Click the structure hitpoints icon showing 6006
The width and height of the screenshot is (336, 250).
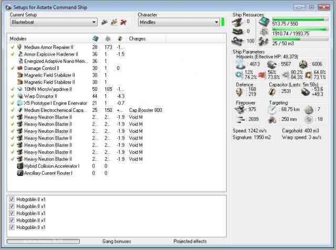pyautogui.click(x=303, y=64)
